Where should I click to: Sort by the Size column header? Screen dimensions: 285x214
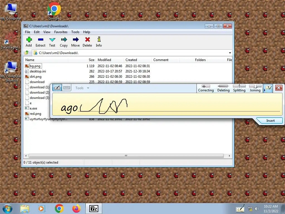click(82, 60)
